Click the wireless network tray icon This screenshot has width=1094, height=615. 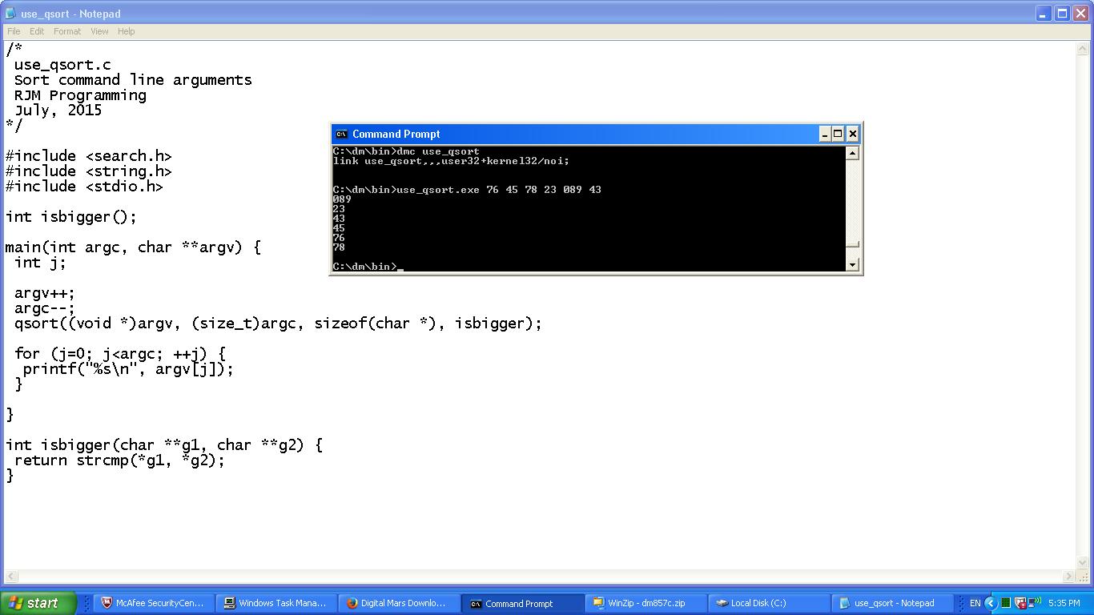click(x=1035, y=603)
